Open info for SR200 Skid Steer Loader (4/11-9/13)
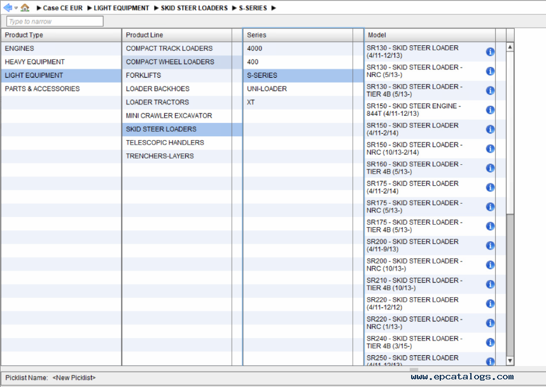This screenshot has height=387, width=546. pos(490,246)
